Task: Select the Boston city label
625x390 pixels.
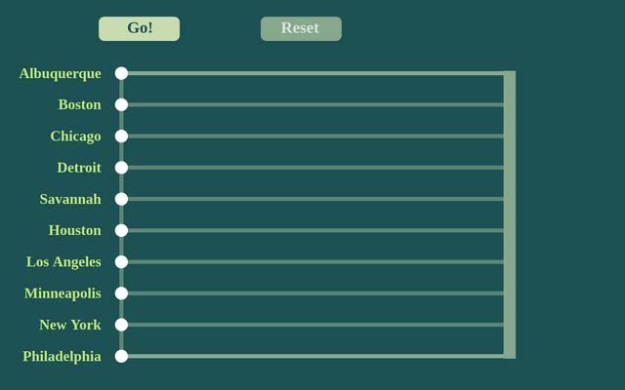Action: tap(79, 104)
